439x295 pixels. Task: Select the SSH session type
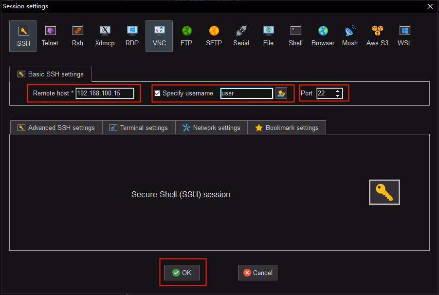[23, 36]
